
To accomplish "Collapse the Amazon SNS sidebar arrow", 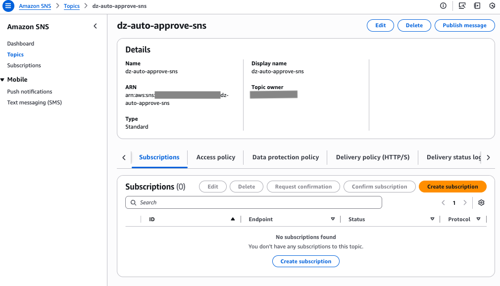I will click(x=95, y=26).
